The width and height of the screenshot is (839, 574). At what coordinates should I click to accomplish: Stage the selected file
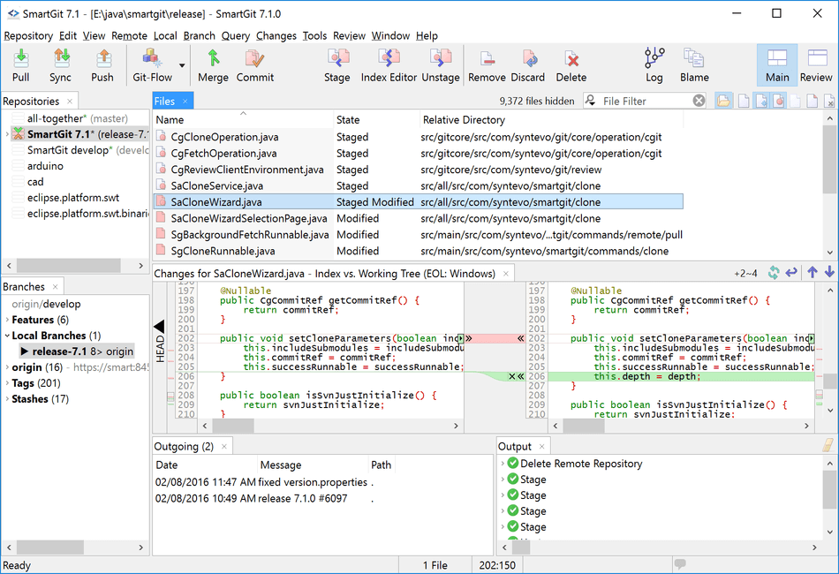coord(336,65)
